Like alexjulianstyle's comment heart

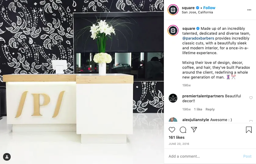click(251, 121)
